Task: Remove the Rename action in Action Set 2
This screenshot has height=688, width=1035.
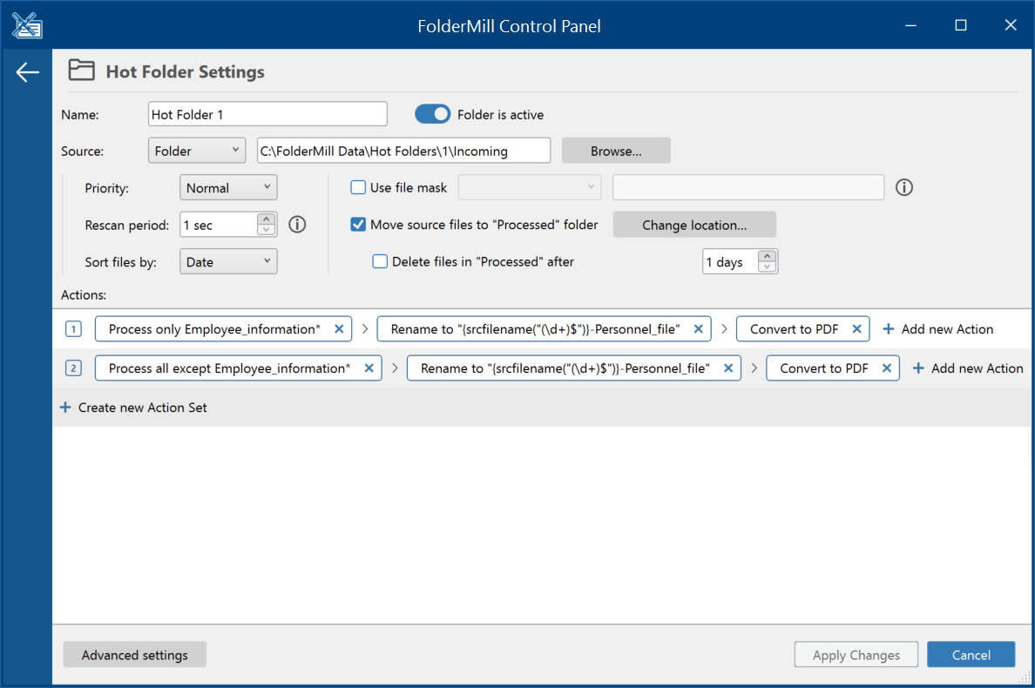Action: pos(728,368)
